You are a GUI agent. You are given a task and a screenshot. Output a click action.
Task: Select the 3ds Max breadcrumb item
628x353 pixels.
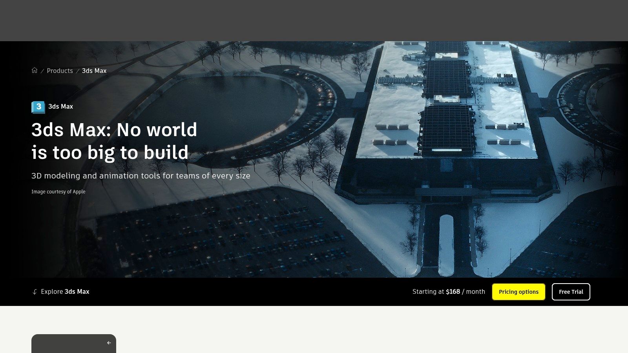94,71
